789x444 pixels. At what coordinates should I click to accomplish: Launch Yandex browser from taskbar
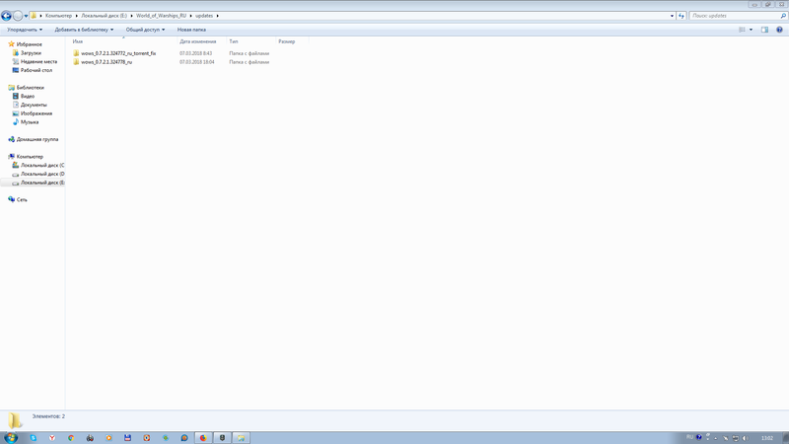click(x=52, y=438)
